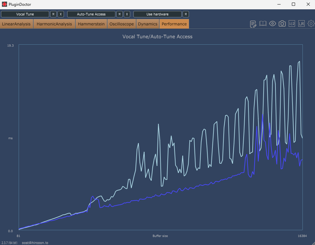This screenshot has width=315, height=245.
Task: Open the Vocal Tune plugin slot
Action: coord(25,14)
